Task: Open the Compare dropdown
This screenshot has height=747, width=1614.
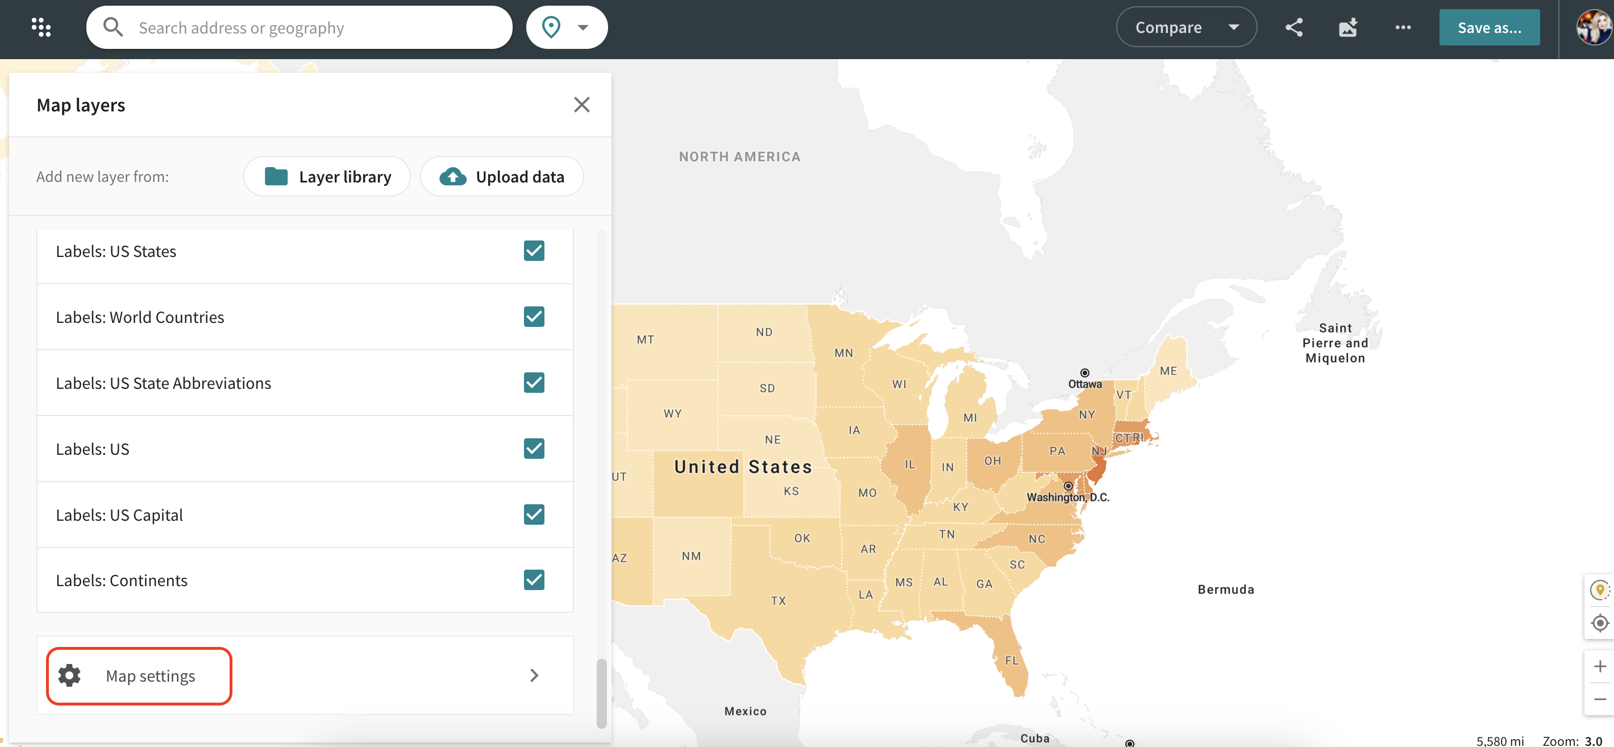Action: point(1185,28)
